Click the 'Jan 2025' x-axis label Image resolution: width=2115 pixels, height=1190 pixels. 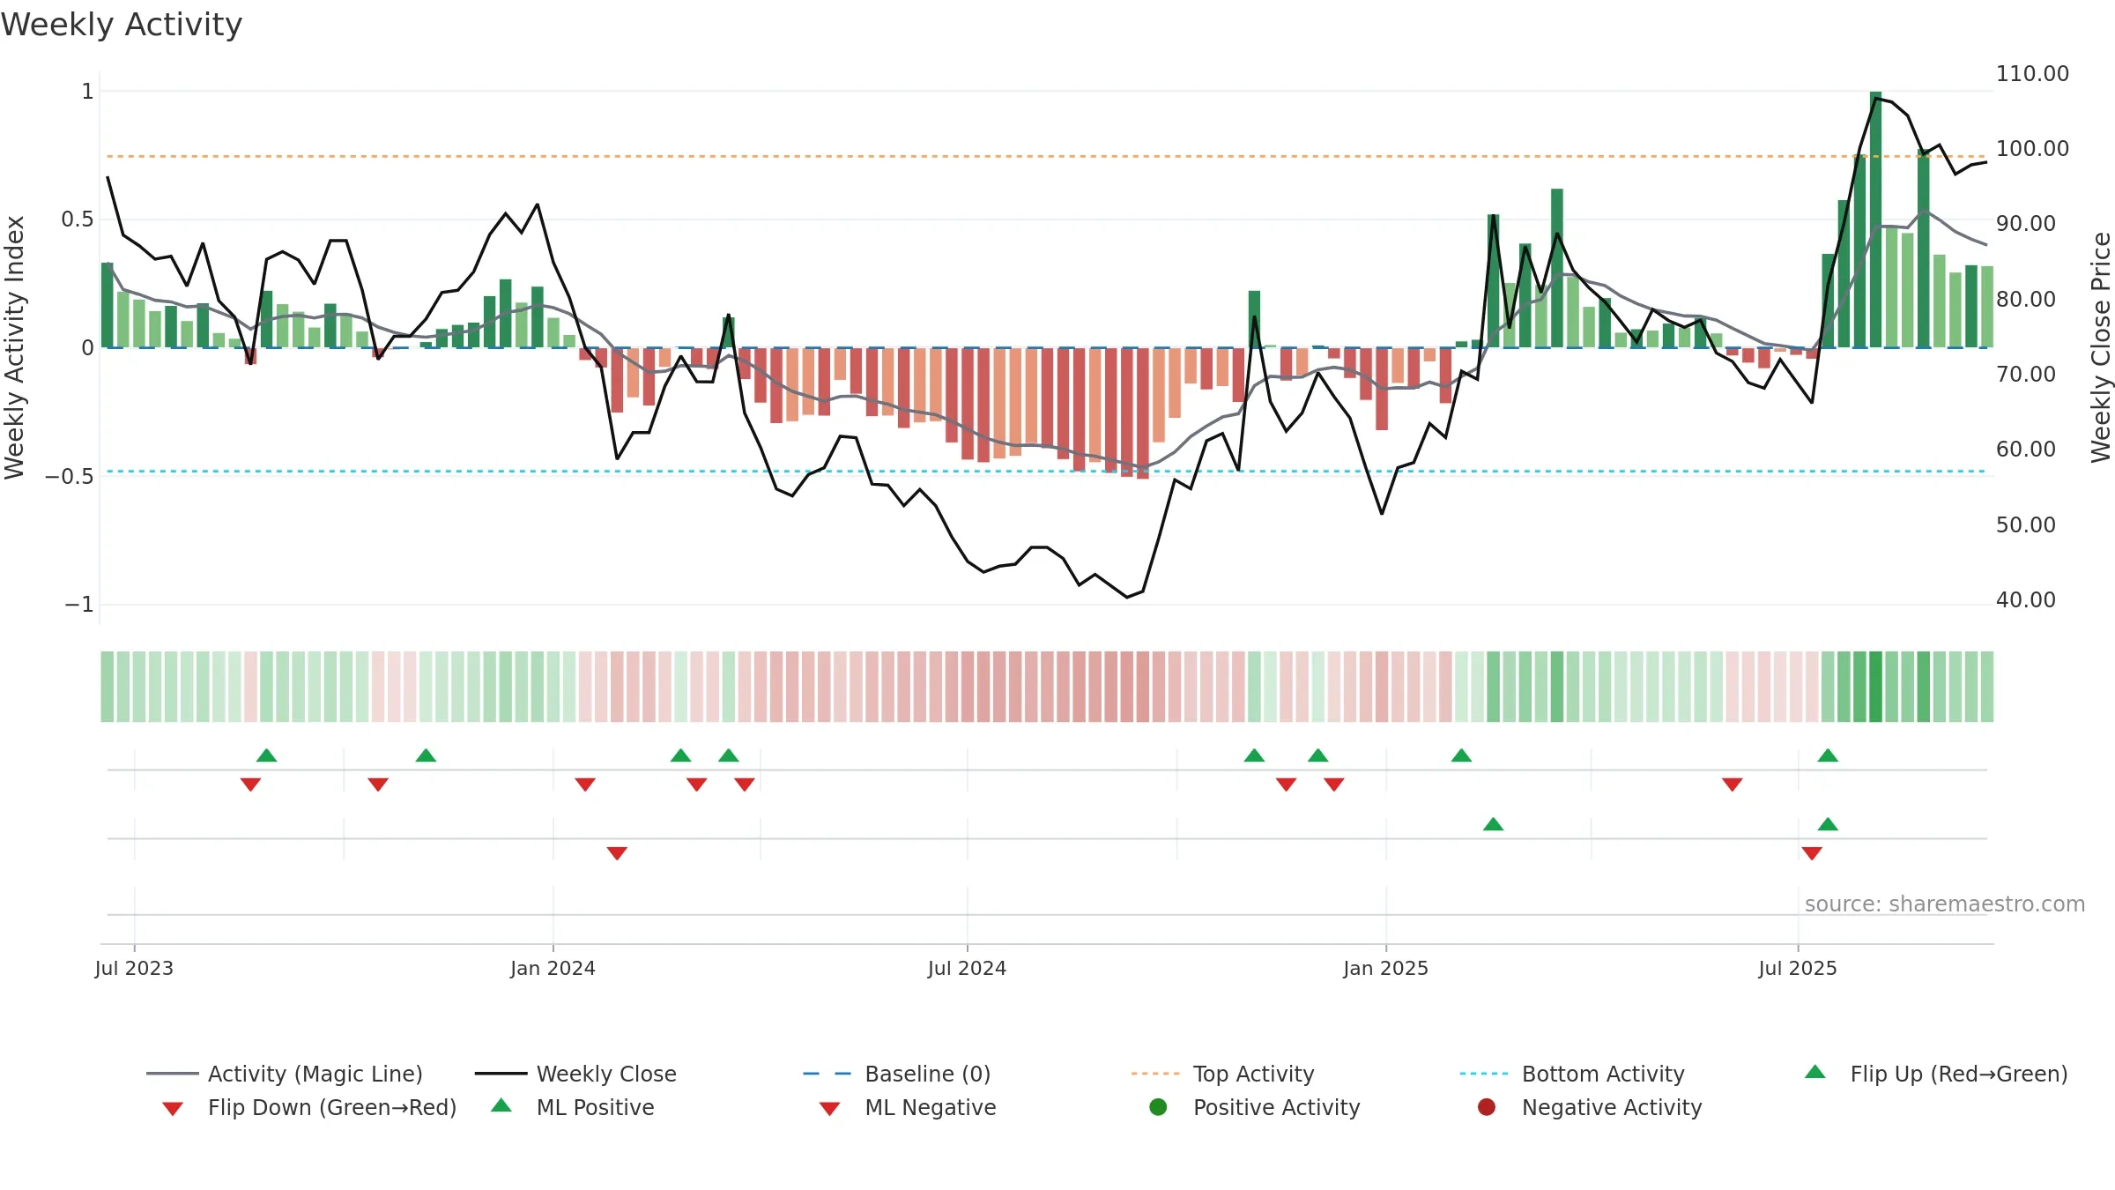tap(1385, 968)
